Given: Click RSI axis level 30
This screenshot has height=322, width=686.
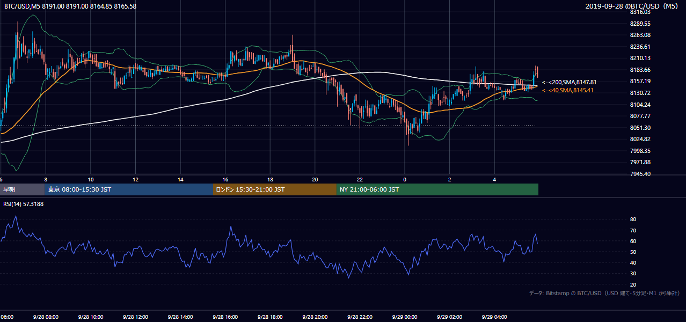Looking at the screenshot, I should click(633, 274).
